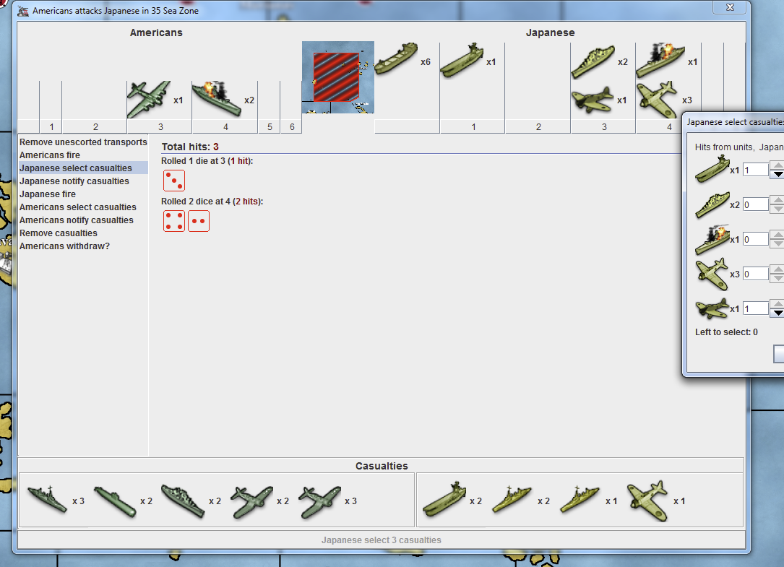Select the "Japanese fire" battle step
The height and width of the screenshot is (567, 784).
(x=48, y=194)
